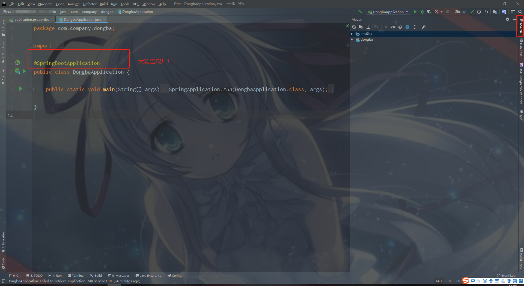Collapse all nodes in Maven tree

tap(415, 27)
